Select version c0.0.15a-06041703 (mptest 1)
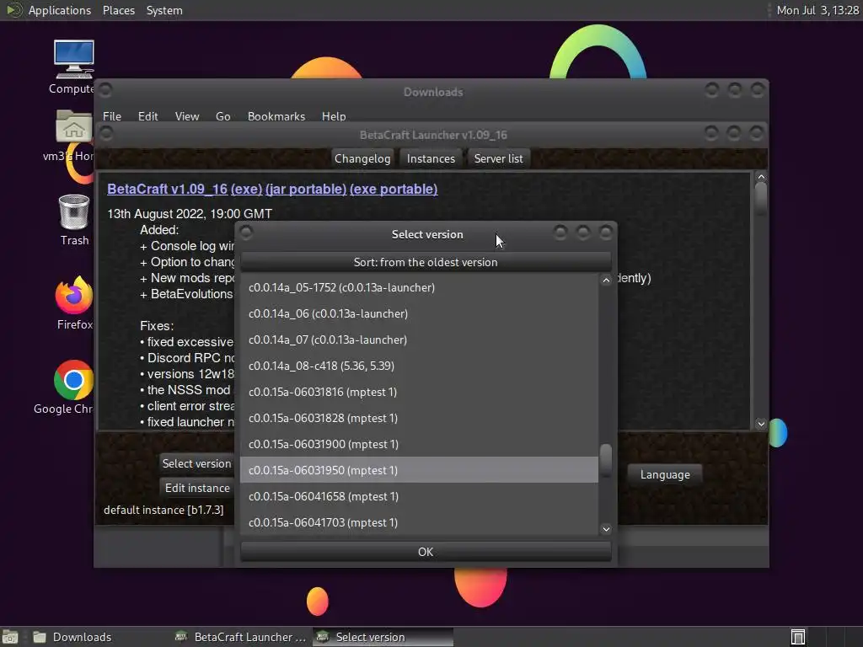Viewport: 863px width, 647px height. pos(420,522)
